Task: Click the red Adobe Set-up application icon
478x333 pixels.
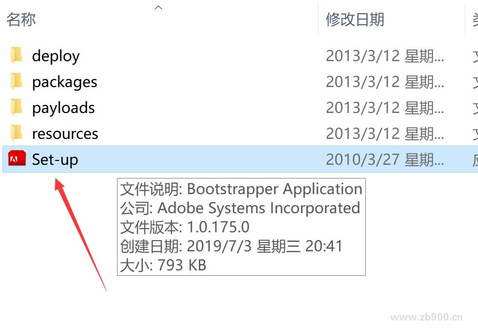Action: click(x=17, y=159)
